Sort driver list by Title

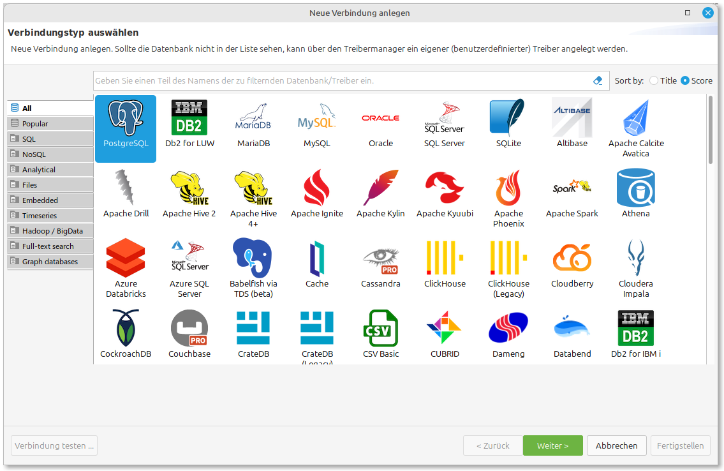(x=654, y=80)
